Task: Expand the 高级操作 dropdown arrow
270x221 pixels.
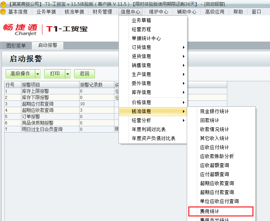Action: coord(38,74)
